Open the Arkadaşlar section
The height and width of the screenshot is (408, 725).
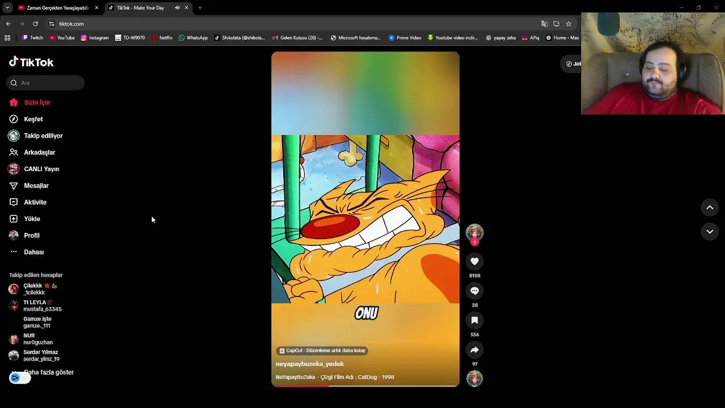(32, 152)
